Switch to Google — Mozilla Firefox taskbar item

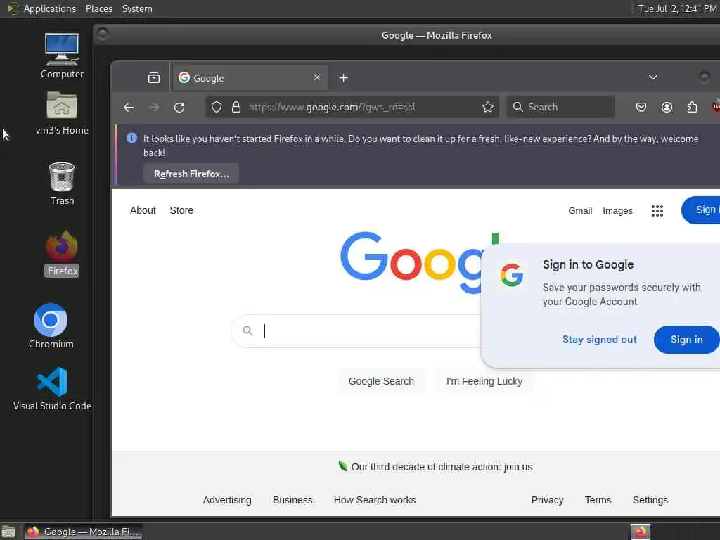[83, 532]
